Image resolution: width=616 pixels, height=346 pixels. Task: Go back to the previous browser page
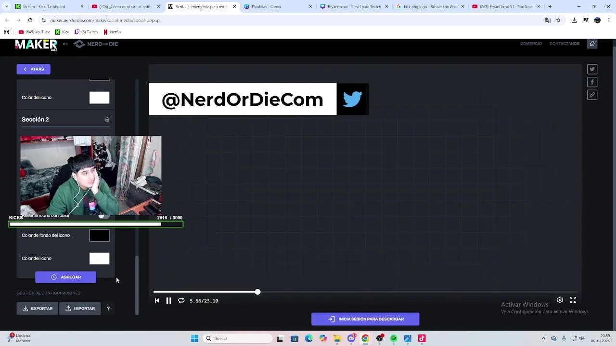pos(7,20)
